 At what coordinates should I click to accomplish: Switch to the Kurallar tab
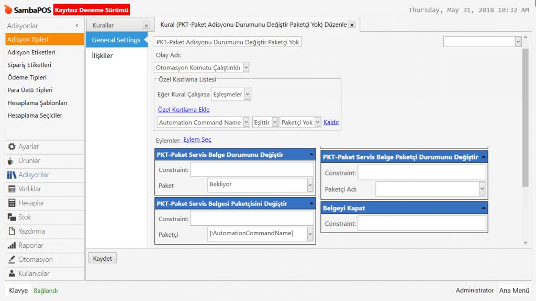[103, 25]
